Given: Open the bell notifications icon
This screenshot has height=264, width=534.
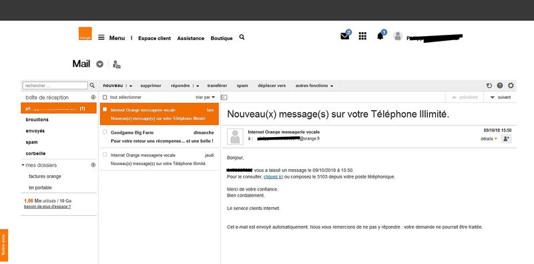Looking at the screenshot, I should coord(380,36).
